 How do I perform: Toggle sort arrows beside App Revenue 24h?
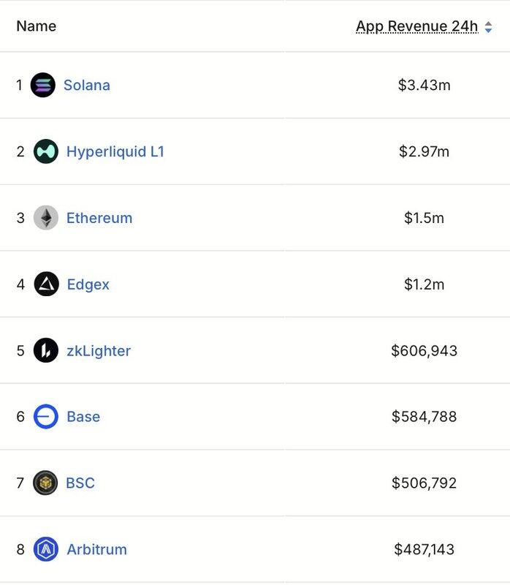click(x=489, y=27)
